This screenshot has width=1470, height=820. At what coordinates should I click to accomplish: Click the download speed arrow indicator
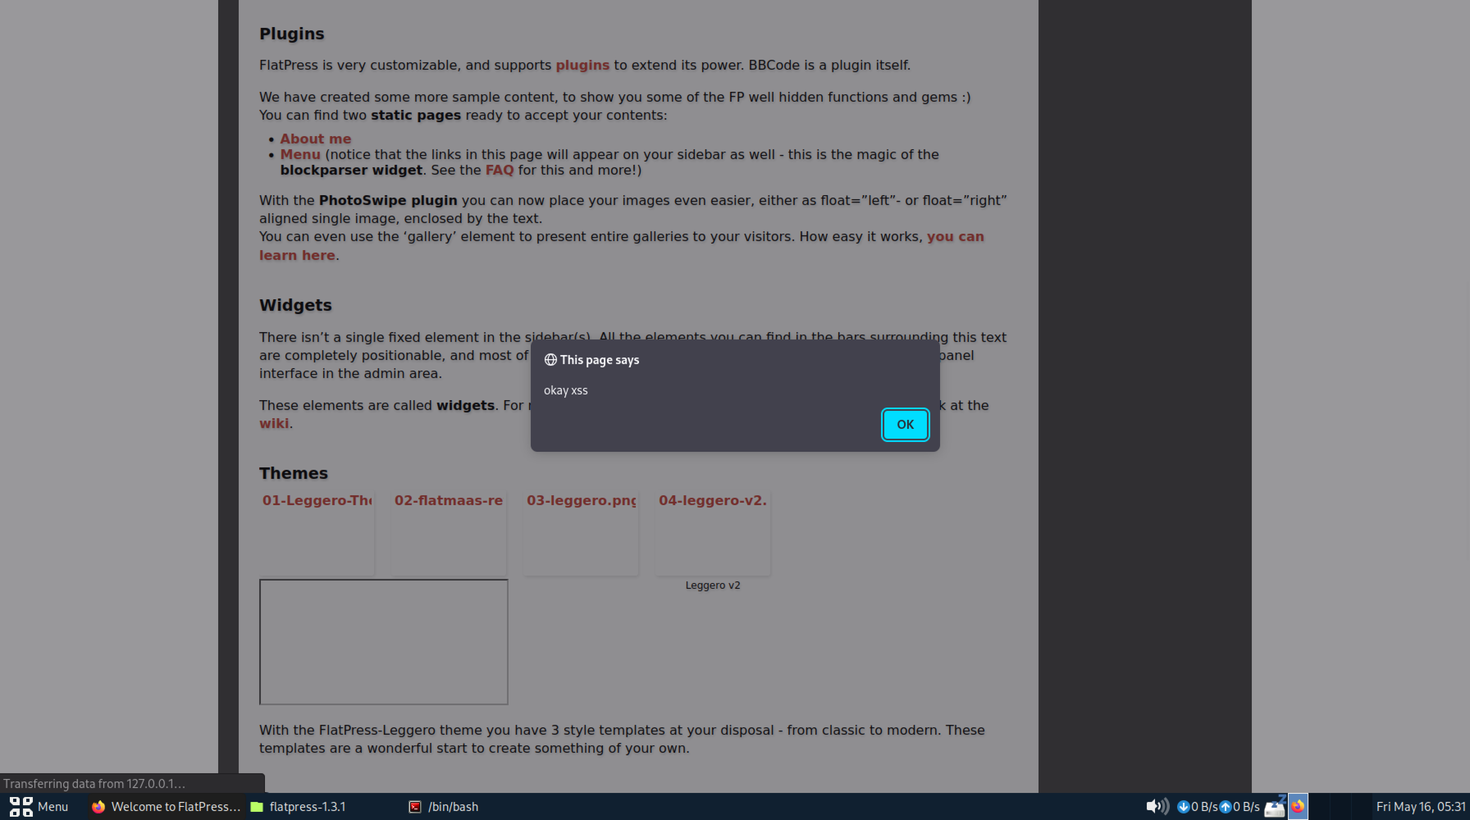point(1183,806)
